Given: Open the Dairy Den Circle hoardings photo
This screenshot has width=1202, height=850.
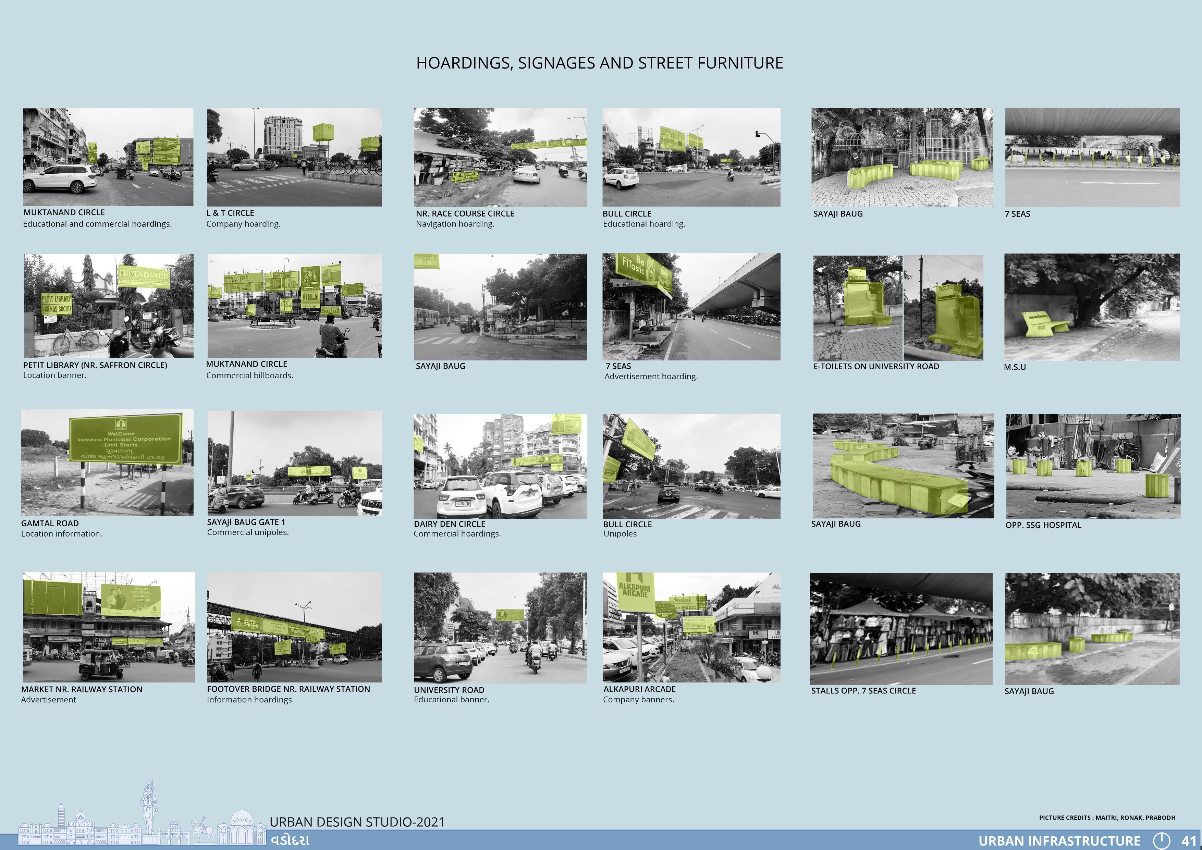Looking at the screenshot, I should [x=500, y=466].
